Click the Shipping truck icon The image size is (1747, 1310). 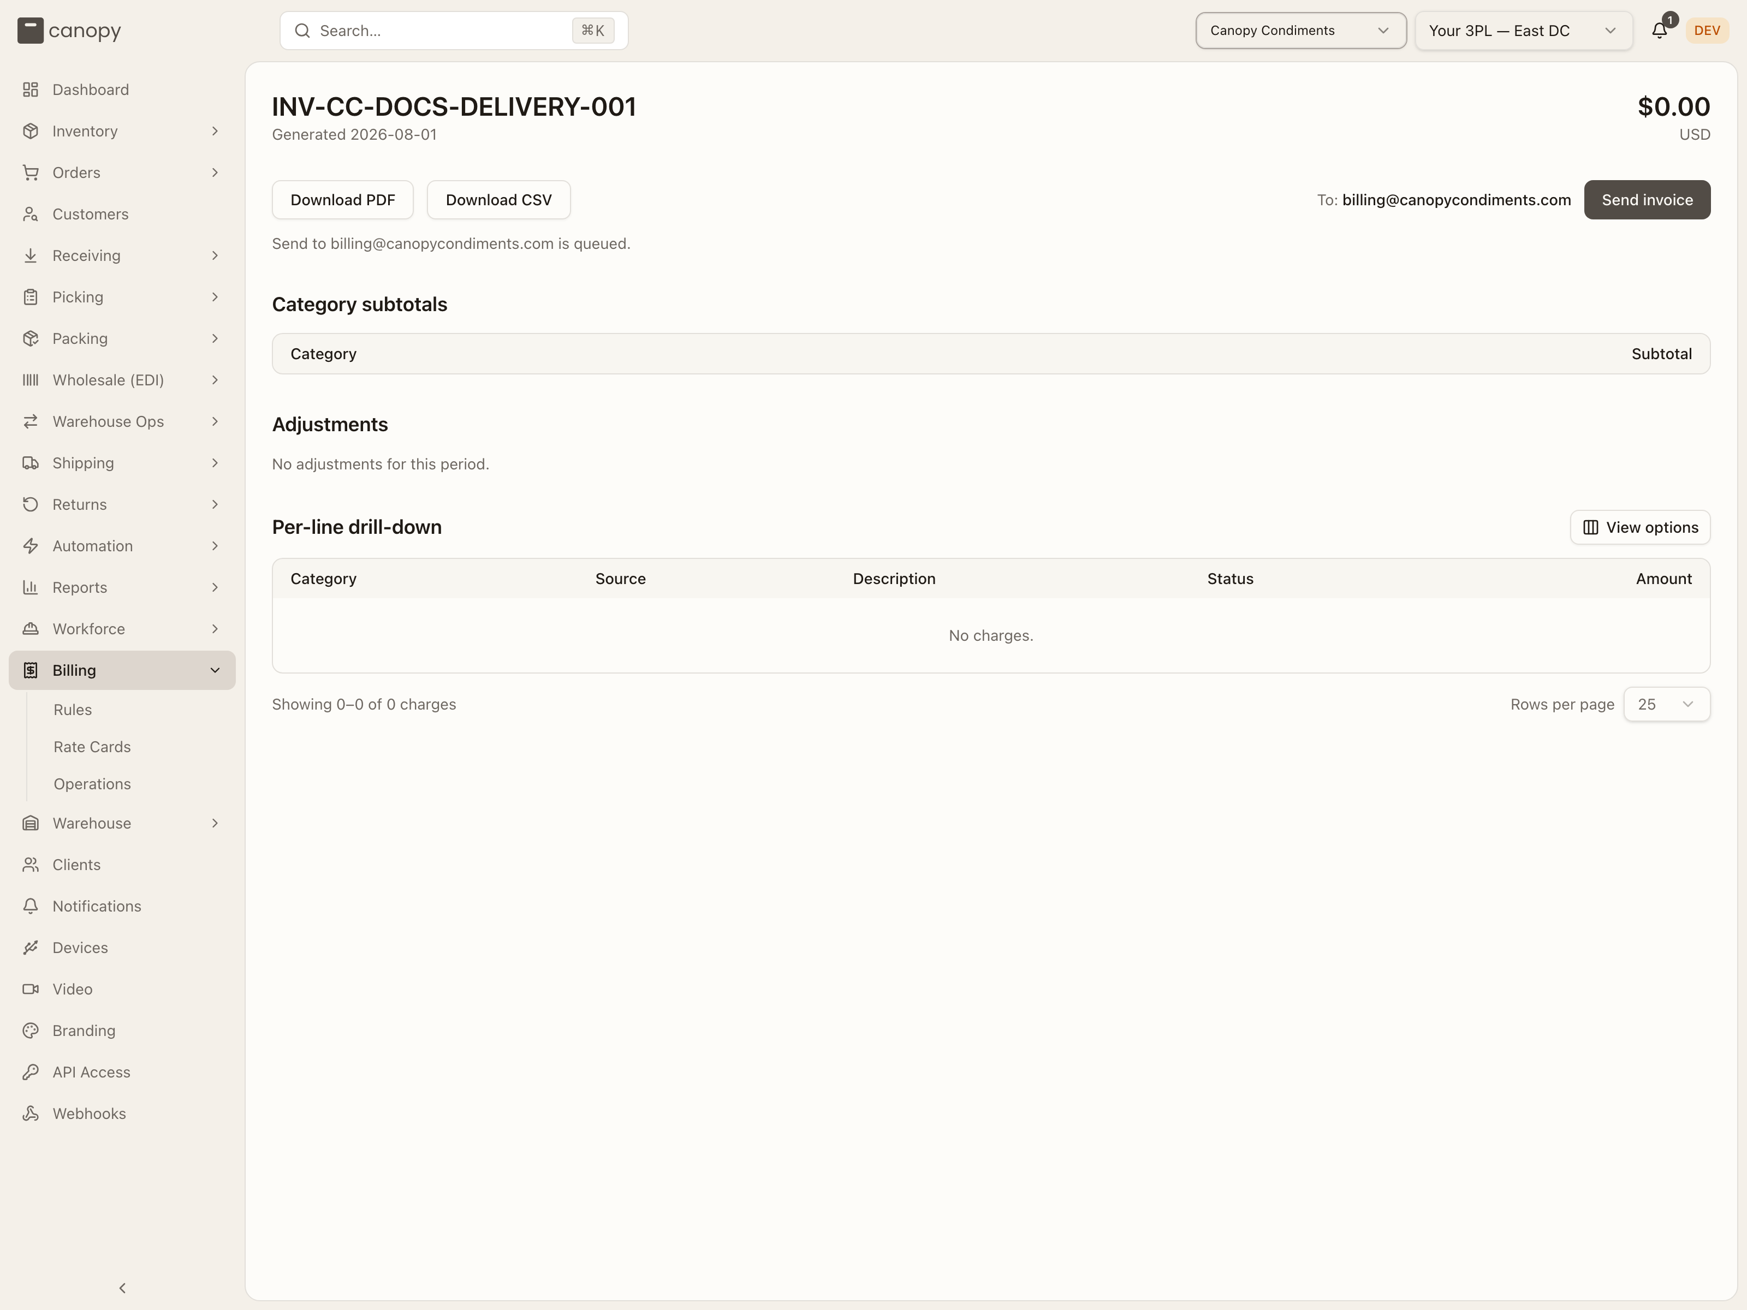pos(31,463)
